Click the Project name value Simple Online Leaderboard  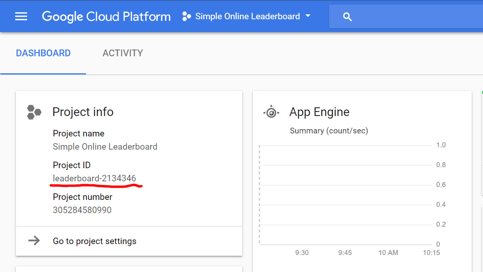coord(105,147)
